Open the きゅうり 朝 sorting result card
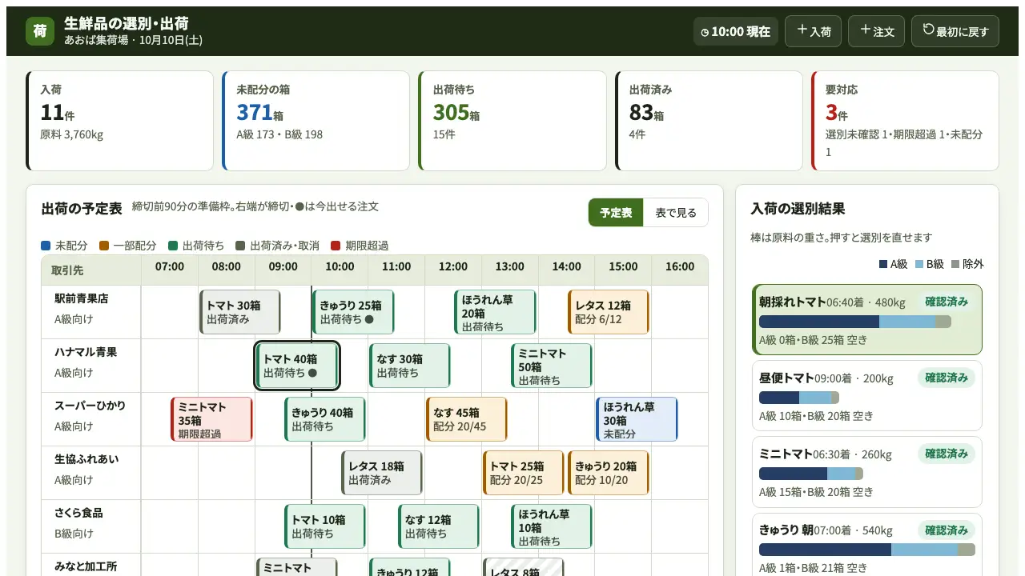Viewport: 1025px width, 576px height. [867, 544]
